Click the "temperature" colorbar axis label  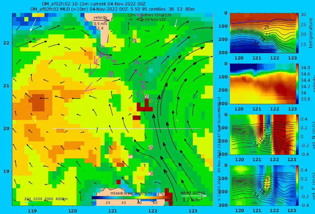click(x=311, y=33)
